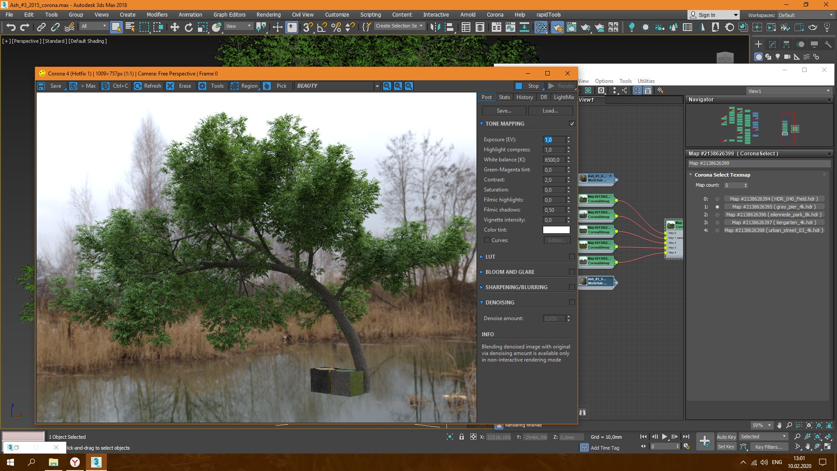Click Save... in the Post tab
This screenshot has width=837, height=471.
(x=504, y=111)
